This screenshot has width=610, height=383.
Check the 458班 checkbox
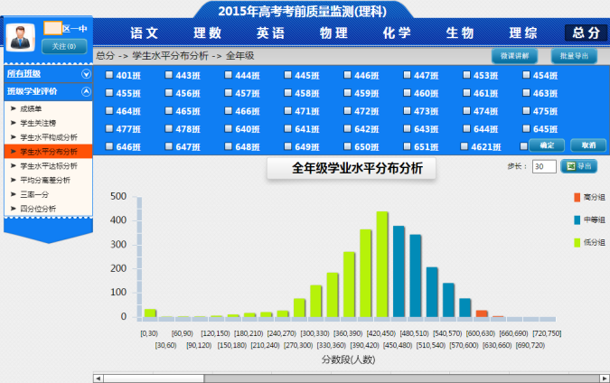coord(288,92)
